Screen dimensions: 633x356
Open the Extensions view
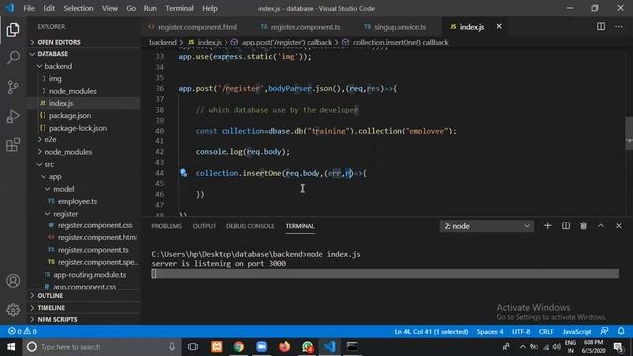13,145
